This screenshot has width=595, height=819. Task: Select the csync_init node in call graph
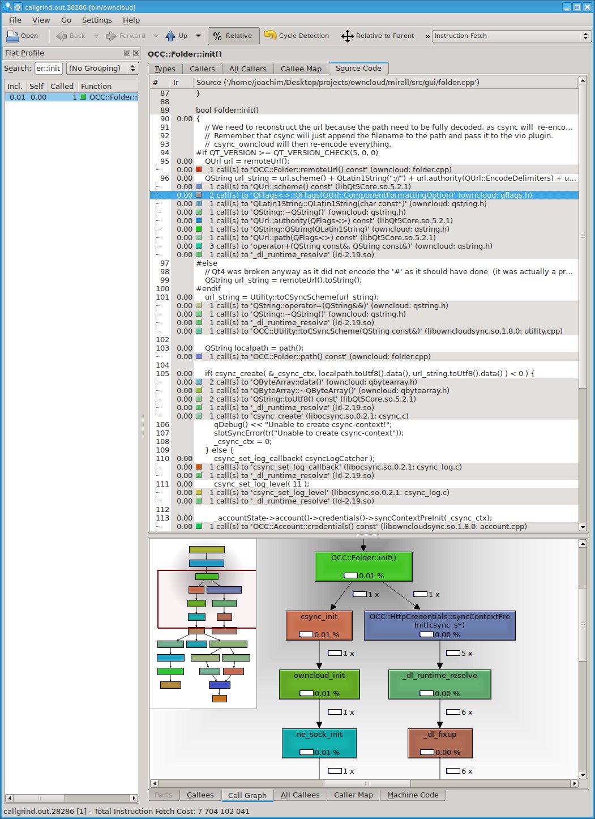pyautogui.click(x=319, y=625)
